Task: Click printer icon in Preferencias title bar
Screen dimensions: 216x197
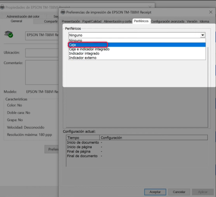Action: 63,12
